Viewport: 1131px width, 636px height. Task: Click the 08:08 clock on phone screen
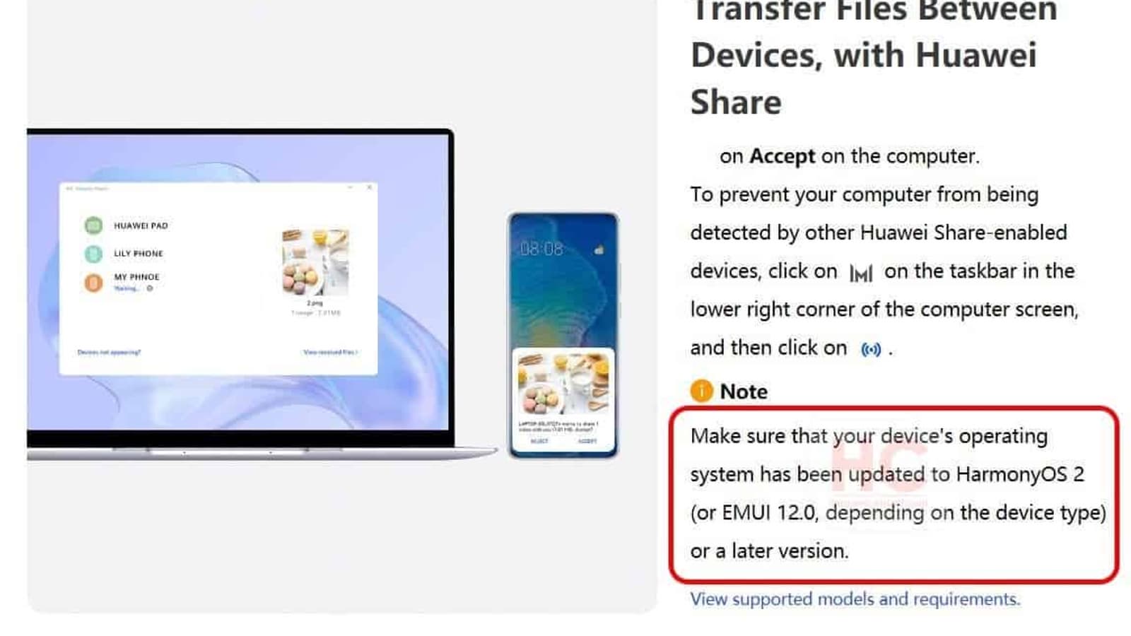[x=541, y=249]
